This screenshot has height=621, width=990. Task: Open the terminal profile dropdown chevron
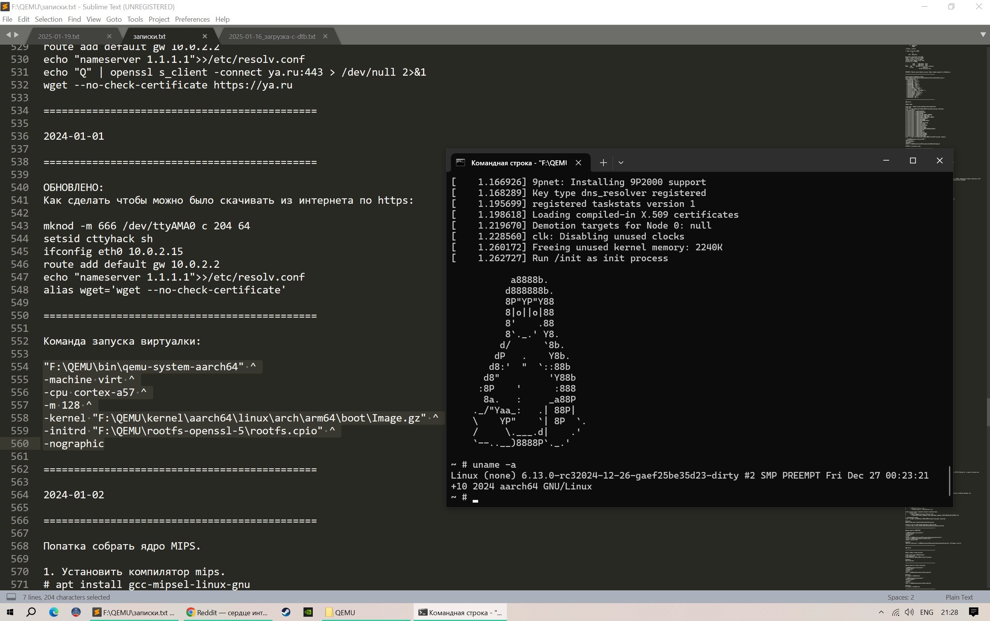621,163
